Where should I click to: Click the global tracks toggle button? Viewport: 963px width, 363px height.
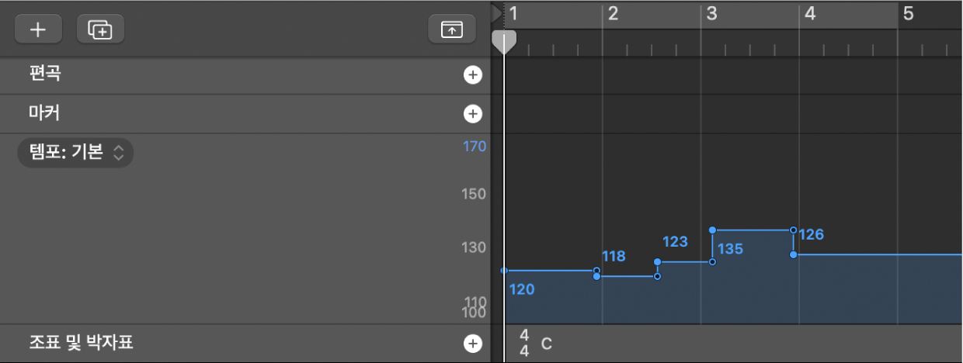(x=451, y=29)
